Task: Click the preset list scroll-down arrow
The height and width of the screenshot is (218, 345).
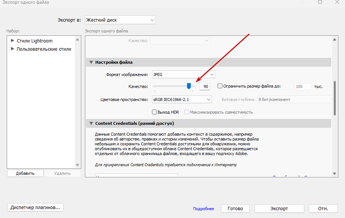Action: click(77, 165)
